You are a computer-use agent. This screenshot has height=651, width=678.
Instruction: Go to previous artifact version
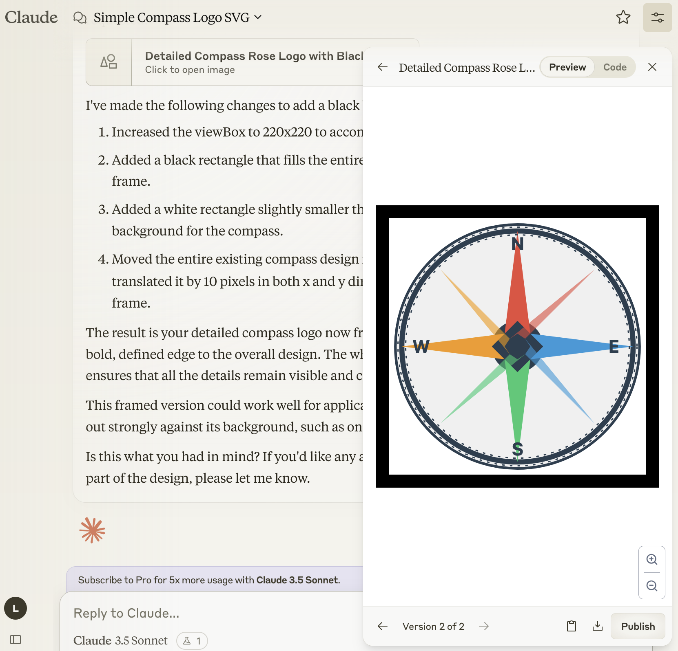382,626
